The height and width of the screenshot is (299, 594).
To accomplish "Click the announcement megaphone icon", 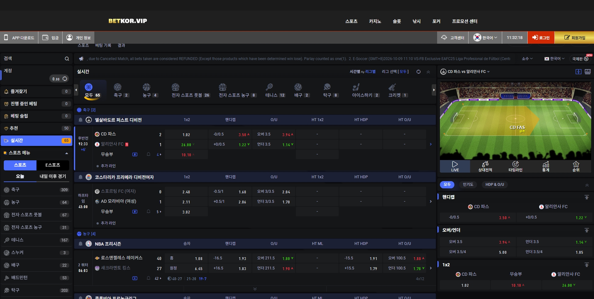I will point(81,59).
